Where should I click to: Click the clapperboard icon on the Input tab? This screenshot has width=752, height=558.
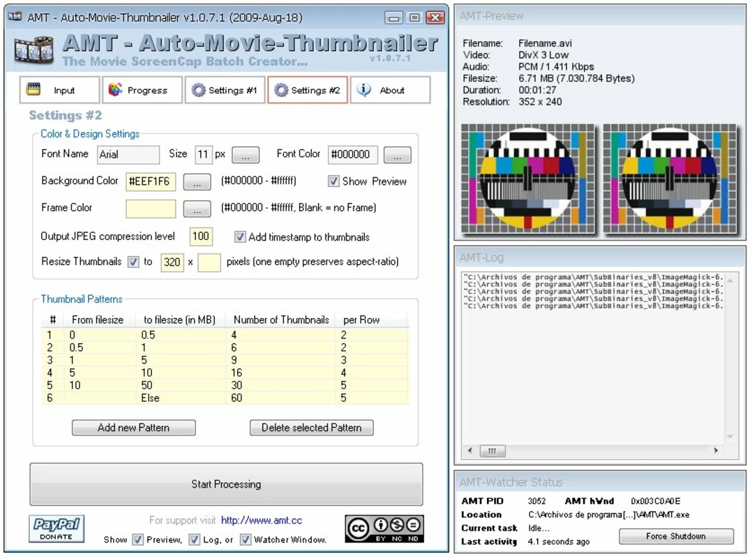[x=33, y=89]
